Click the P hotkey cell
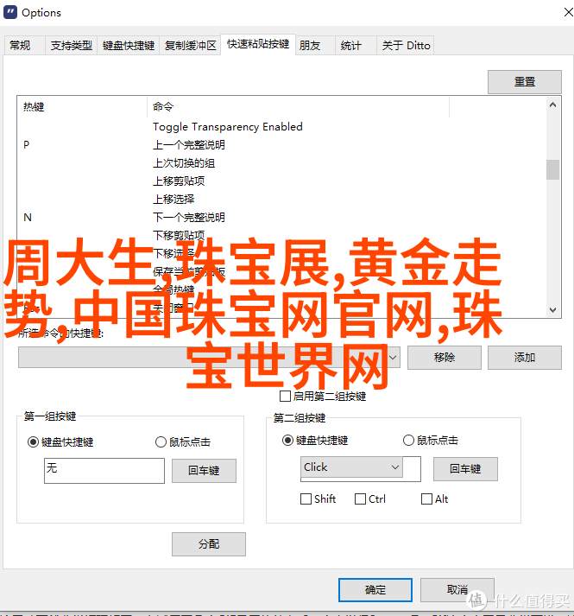The image size is (574, 616). (x=26, y=145)
